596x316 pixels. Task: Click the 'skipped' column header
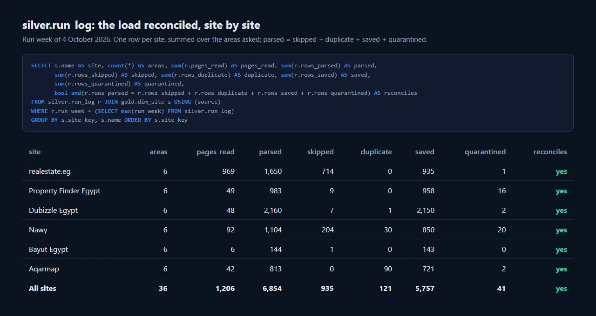pyautogui.click(x=320, y=152)
